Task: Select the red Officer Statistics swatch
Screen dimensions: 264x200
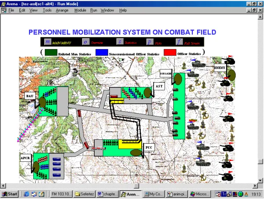Action: click(x=170, y=52)
